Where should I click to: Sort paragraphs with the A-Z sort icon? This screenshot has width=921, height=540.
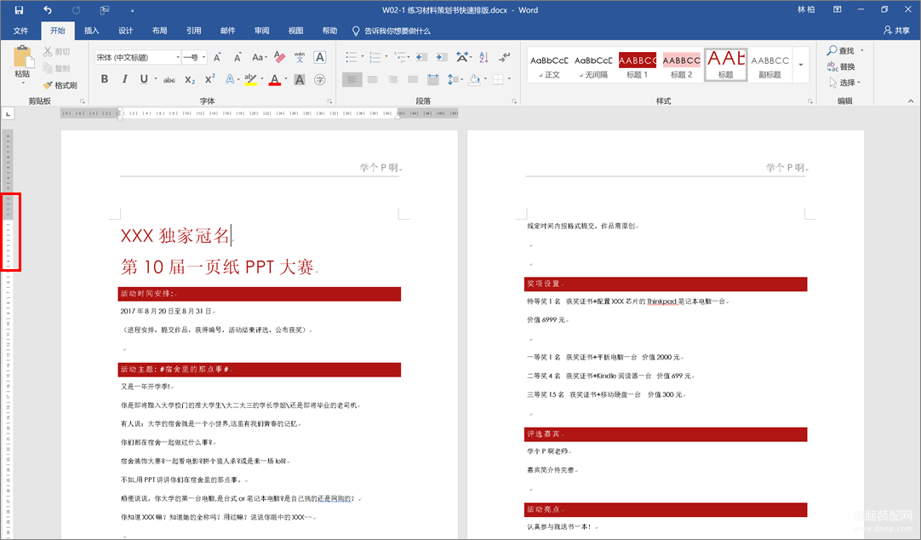coord(483,57)
